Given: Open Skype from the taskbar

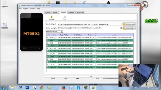Looking at the screenshot, I should click(x=78, y=88).
